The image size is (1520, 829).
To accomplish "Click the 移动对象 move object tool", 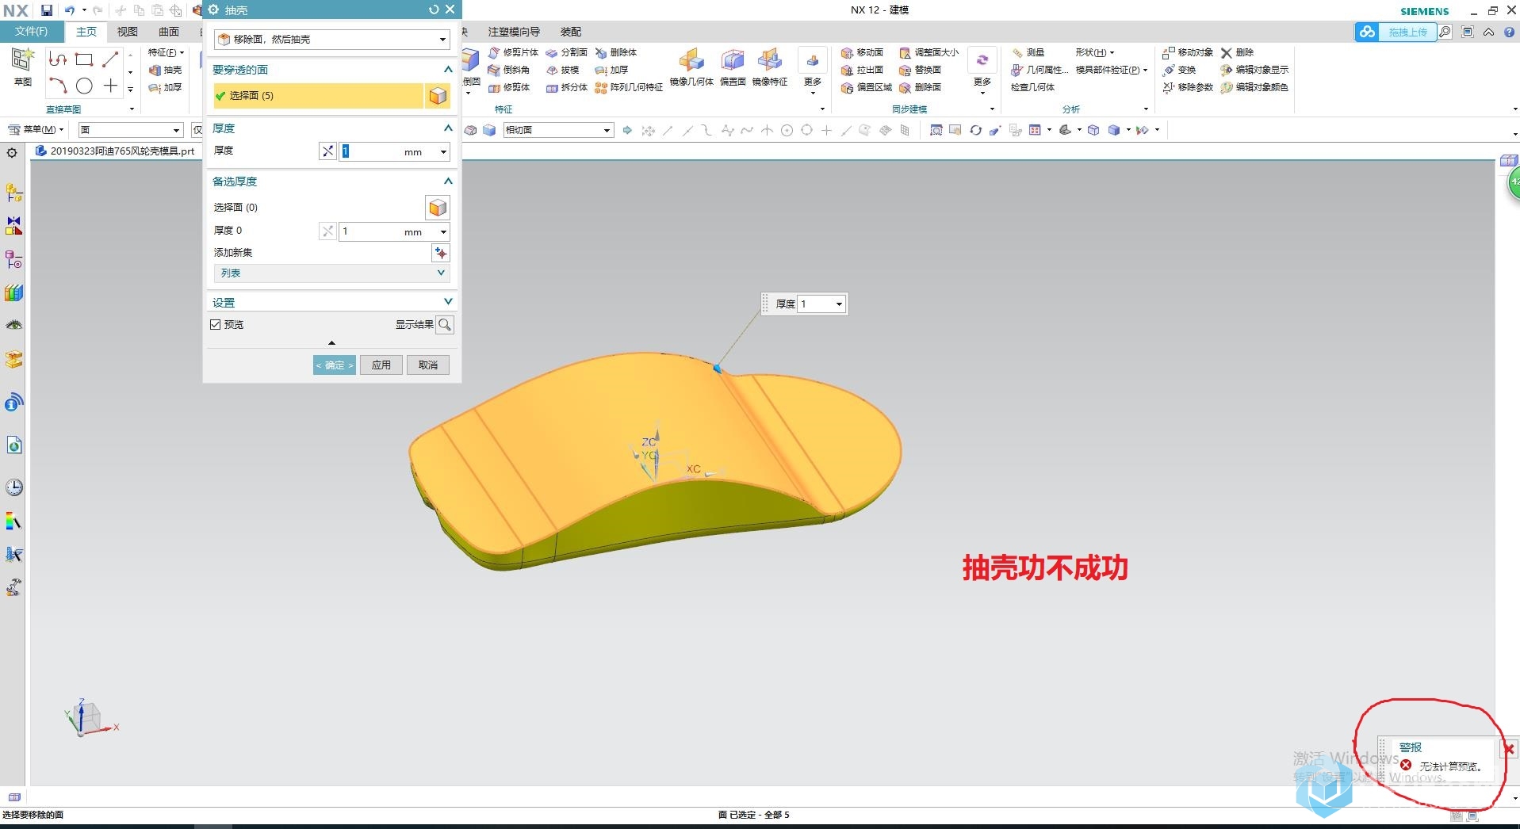I will click(x=1188, y=52).
